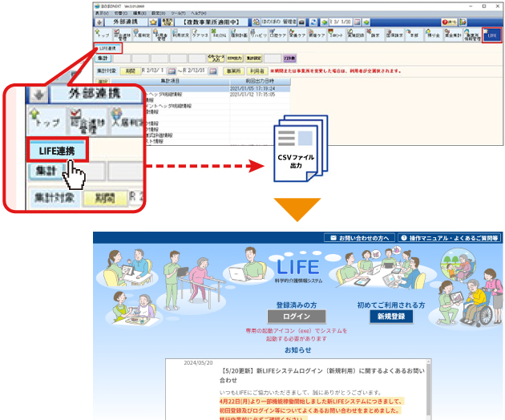Screen dimensions: 505x420
Task: Open the calendar icon next to header date field
Action: click(358, 22)
